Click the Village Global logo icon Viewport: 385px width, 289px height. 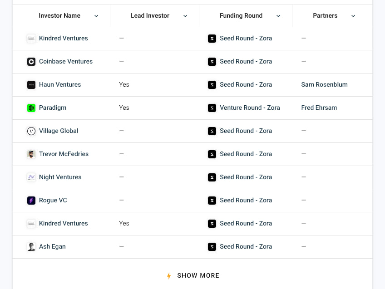point(31,131)
